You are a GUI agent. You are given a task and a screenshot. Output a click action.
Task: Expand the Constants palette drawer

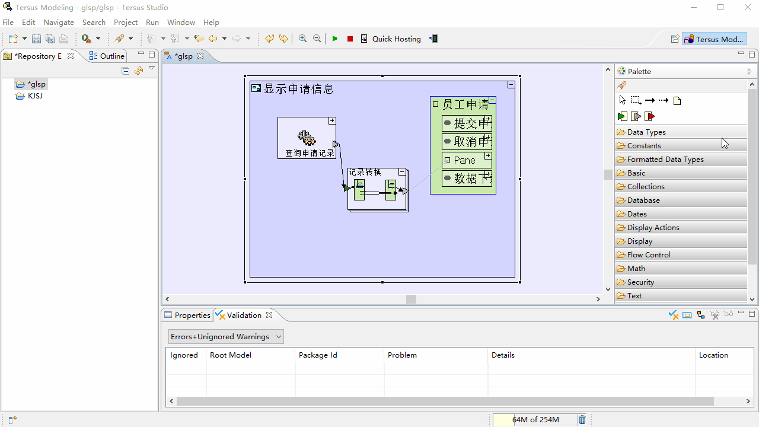tap(681, 146)
